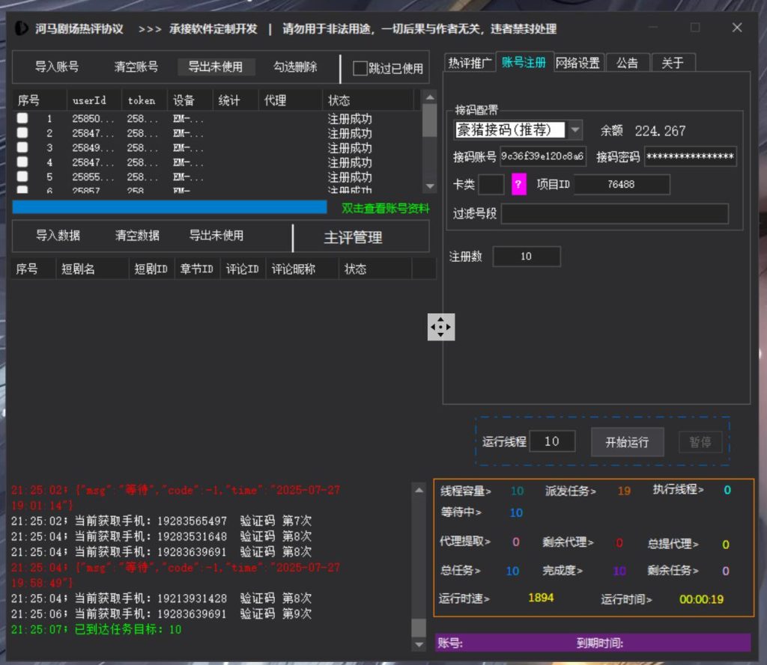This screenshot has height=665, width=767.
Task: Click the account list scroll-up arrow
Action: pyautogui.click(x=429, y=96)
